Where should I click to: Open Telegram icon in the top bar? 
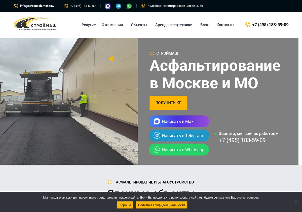(119, 6)
